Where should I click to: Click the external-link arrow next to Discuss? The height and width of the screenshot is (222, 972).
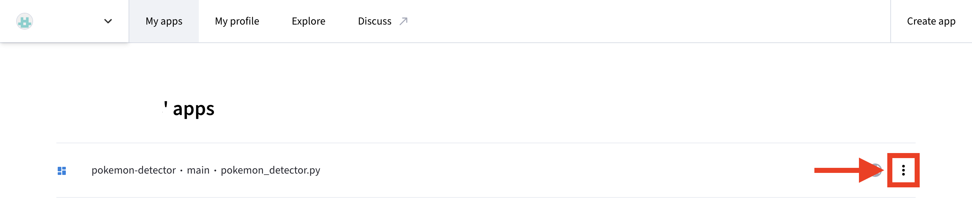coord(404,21)
